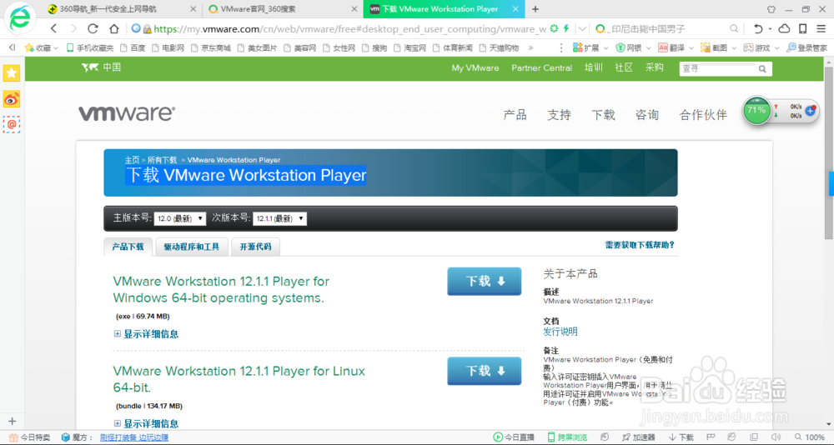This screenshot has height=445, width=834.
Task: Open 今日直播 in the status bar
Action: coord(514,437)
